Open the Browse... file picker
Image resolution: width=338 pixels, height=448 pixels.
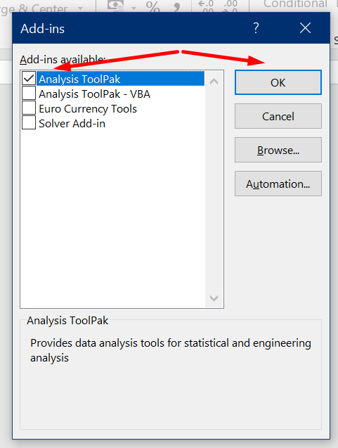tap(278, 150)
